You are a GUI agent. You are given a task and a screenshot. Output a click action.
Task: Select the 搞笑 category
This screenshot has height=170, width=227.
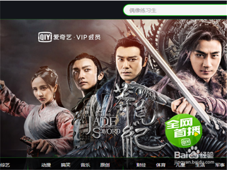point(65,165)
